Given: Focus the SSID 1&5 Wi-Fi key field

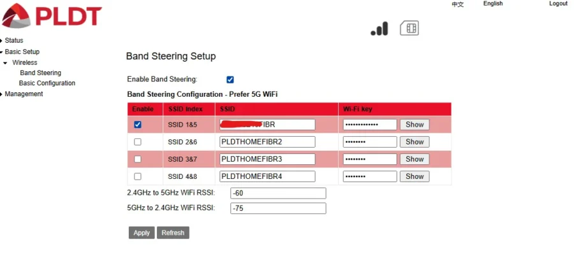Looking at the screenshot, I should 370,125.
